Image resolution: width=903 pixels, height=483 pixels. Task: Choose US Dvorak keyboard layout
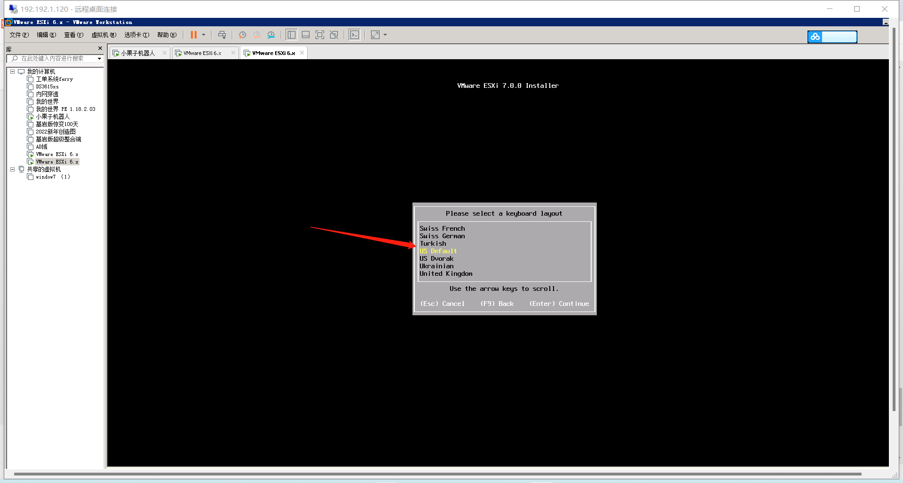pos(436,259)
